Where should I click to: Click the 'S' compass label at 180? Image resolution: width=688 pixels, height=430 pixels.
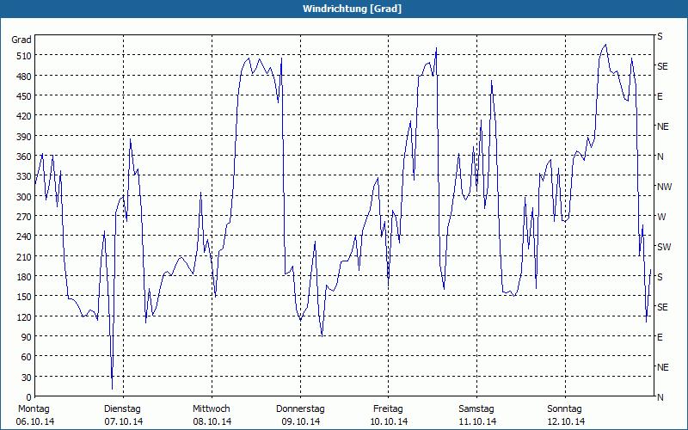tap(660, 277)
